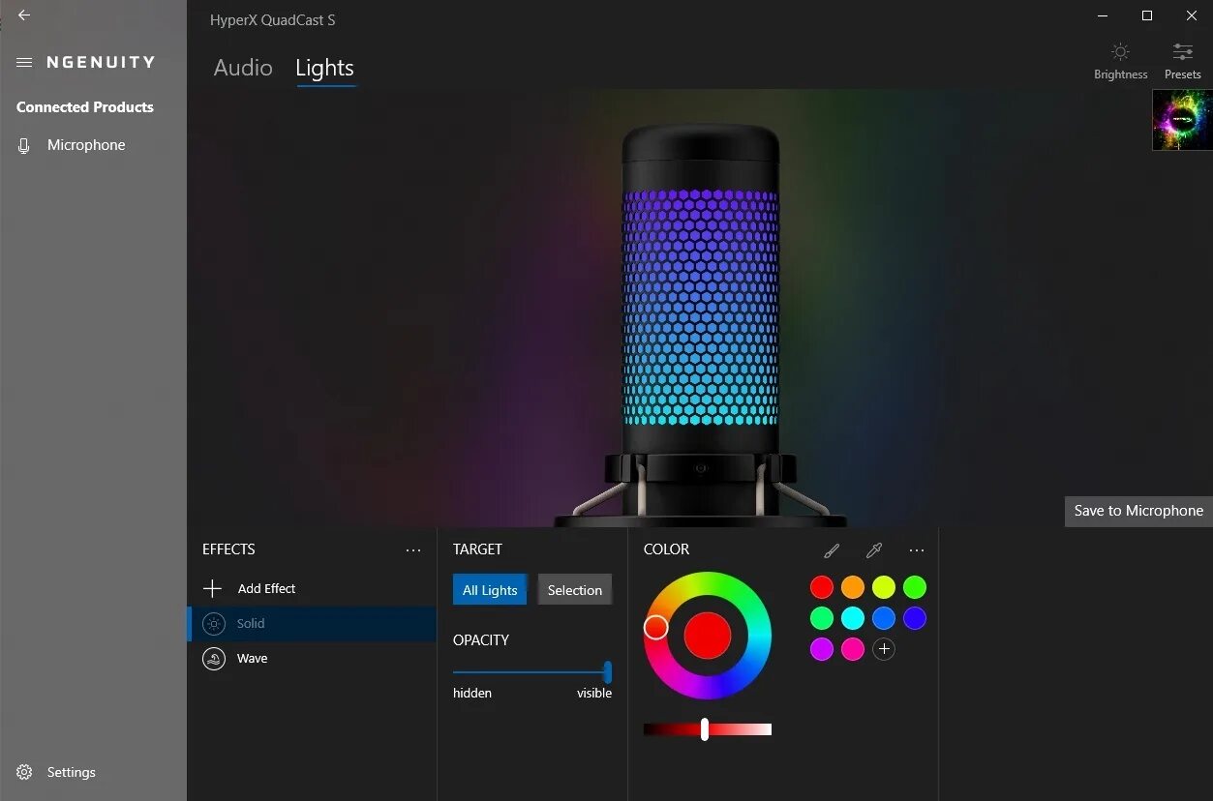The height and width of the screenshot is (801, 1213).
Task: Click the red center of color wheel
Action: [708, 636]
